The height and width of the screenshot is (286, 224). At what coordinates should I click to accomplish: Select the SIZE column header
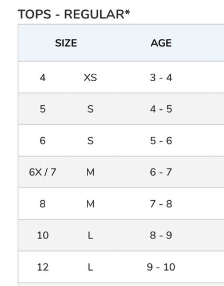tap(66, 43)
